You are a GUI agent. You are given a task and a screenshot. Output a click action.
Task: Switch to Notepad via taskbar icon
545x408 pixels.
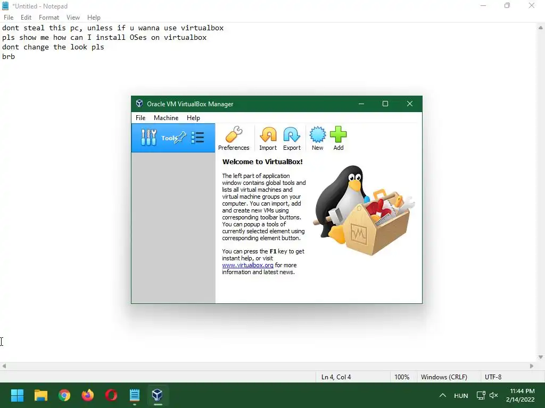coord(135,395)
